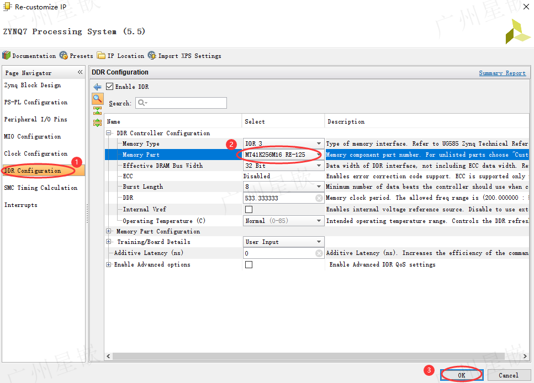The width and height of the screenshot is (534, 383).
Task: Click the magnifier search toggle icon
Action: coord(97,99)
